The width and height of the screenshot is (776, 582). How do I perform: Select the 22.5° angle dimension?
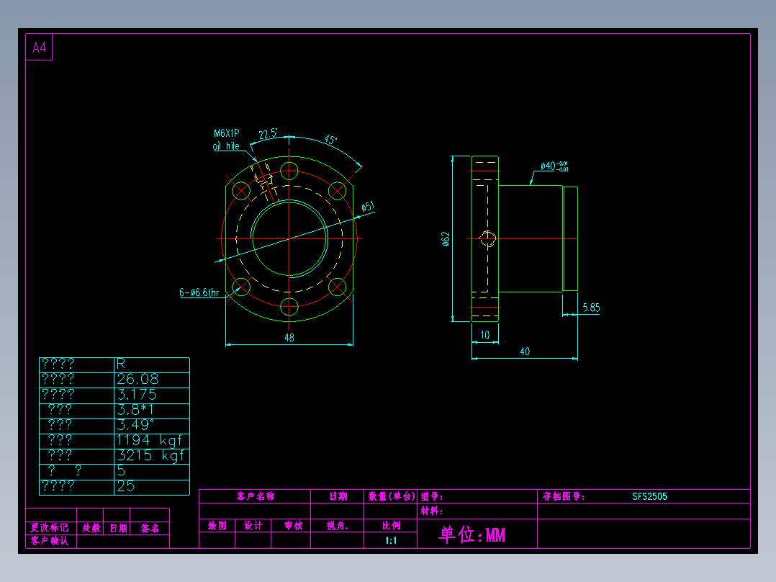[268, 134]
